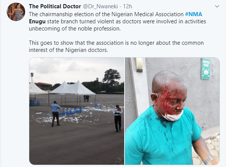
Task: Open the left photo of the tent grounds
Action: [77, 111]
